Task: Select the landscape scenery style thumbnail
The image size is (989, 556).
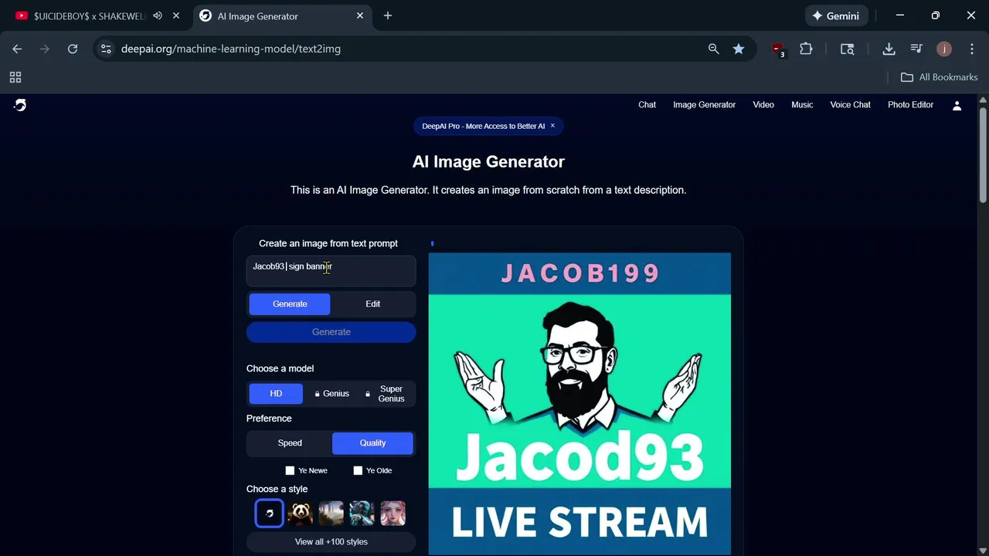Action: pos(331,514)
